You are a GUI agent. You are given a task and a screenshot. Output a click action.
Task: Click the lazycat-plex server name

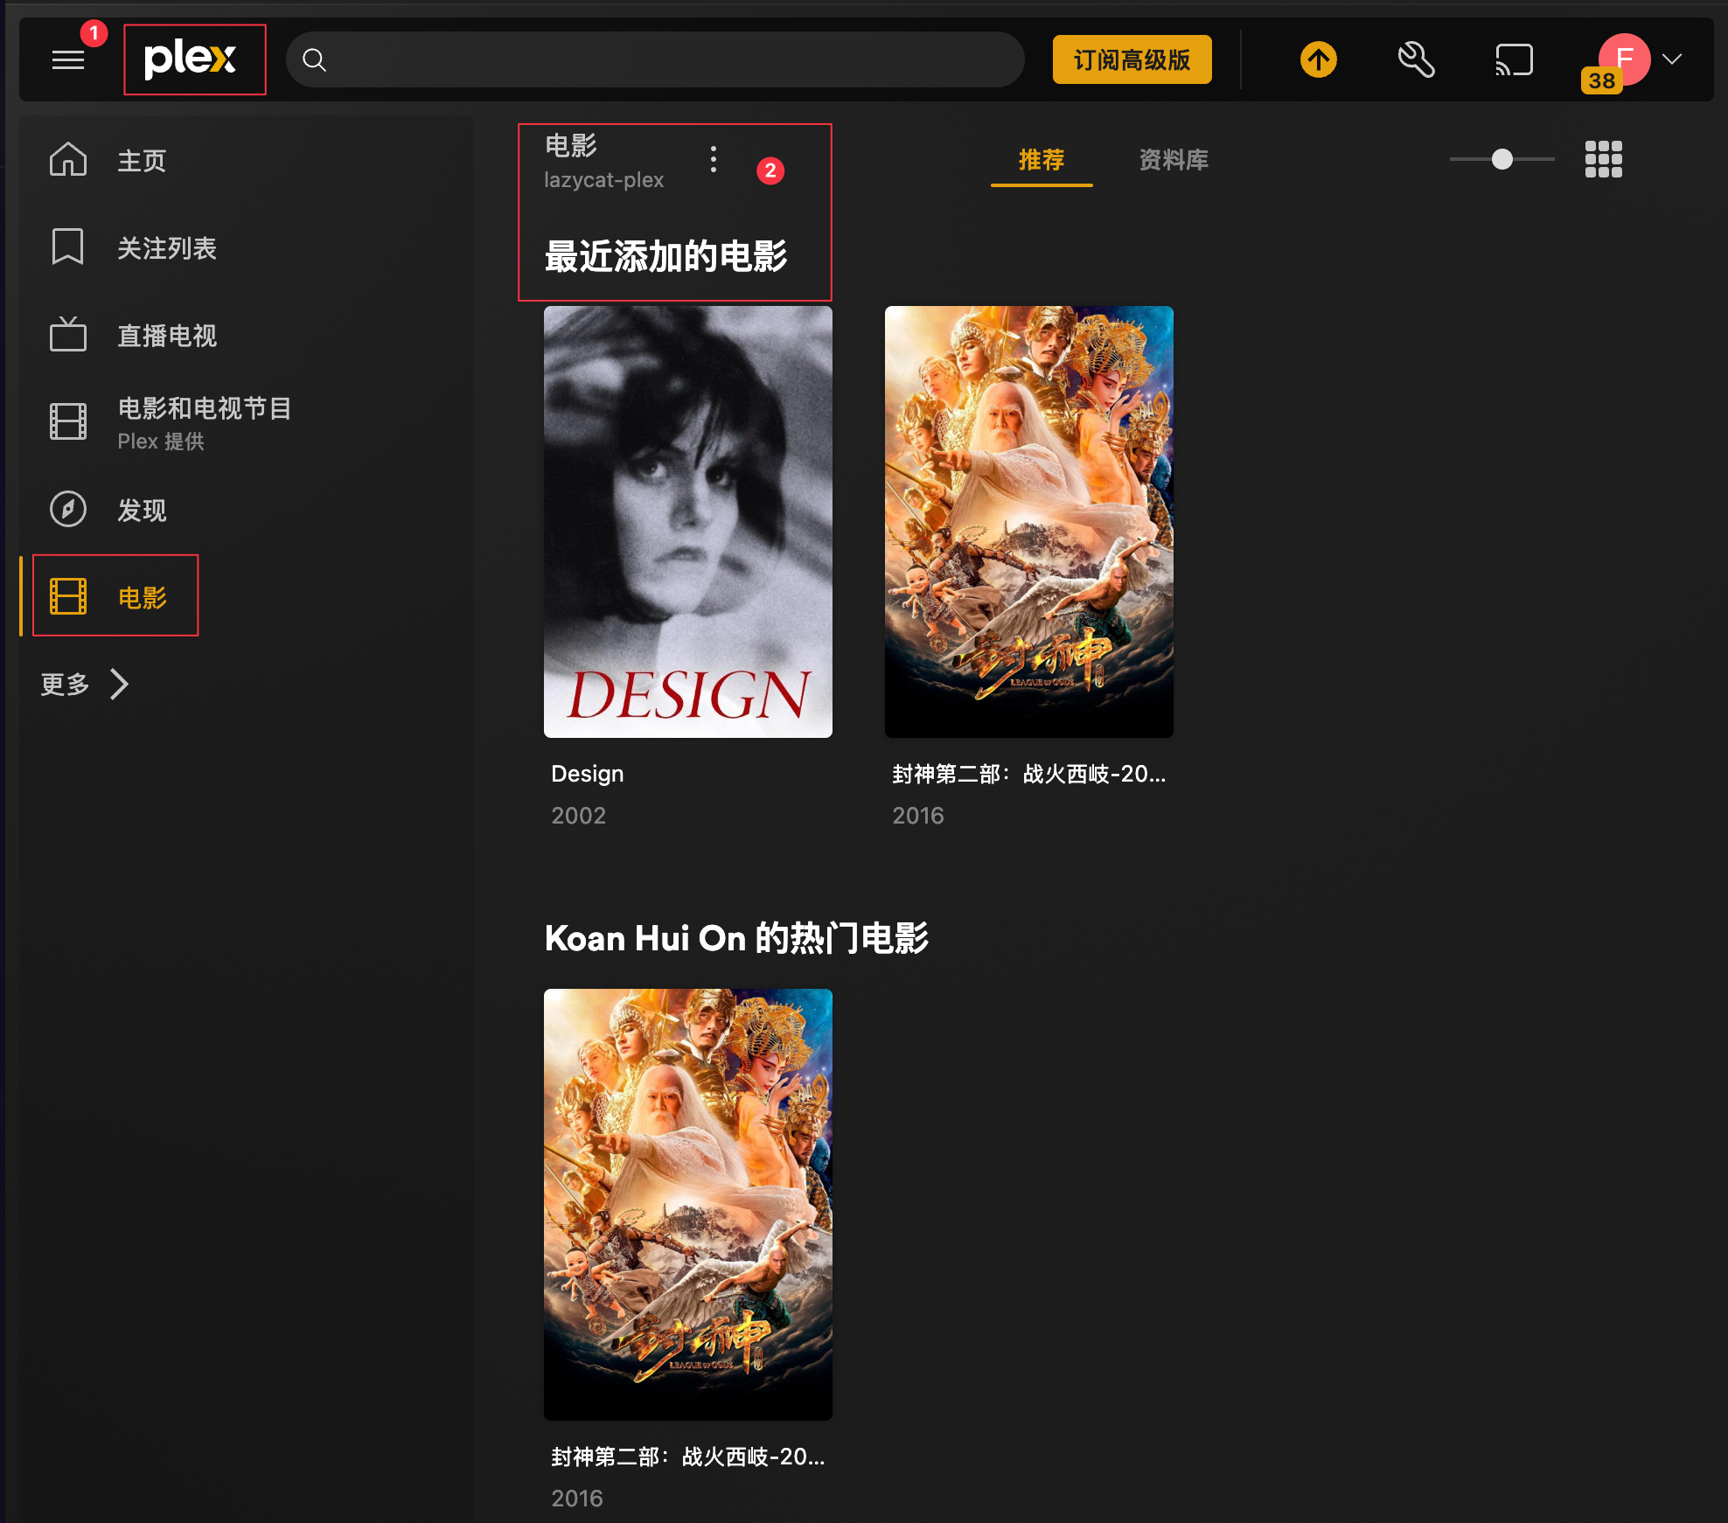[x=604, y=180]
